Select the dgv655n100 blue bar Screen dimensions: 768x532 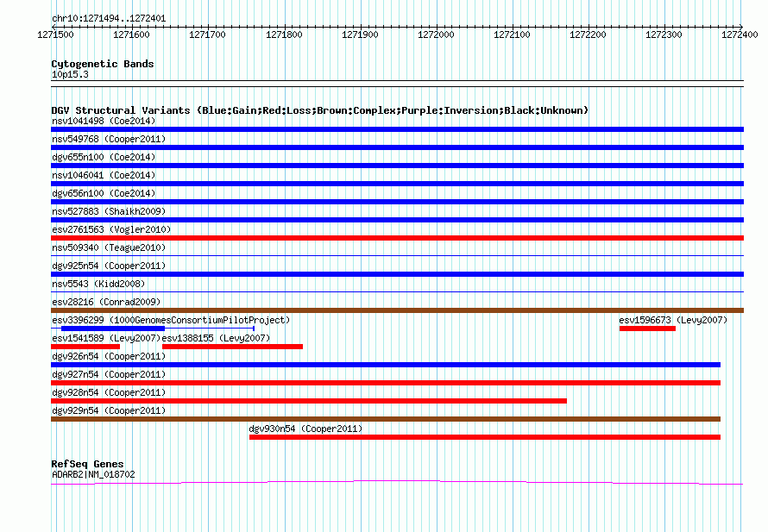click(x=397, y=166)
